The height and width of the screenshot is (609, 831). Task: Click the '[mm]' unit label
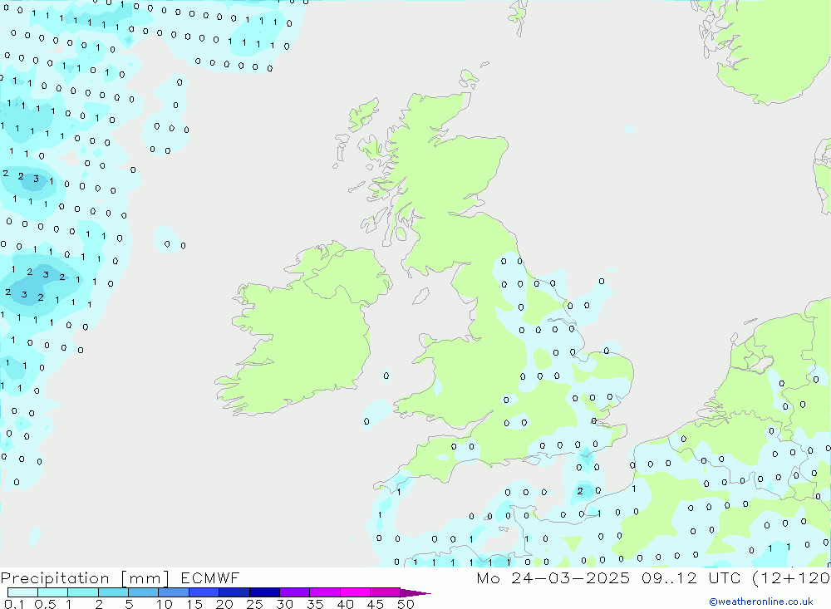point(145,578)
